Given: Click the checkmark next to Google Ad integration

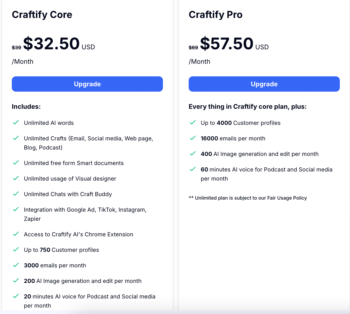Looking at the screenshot, I should [x=16, y=209].
